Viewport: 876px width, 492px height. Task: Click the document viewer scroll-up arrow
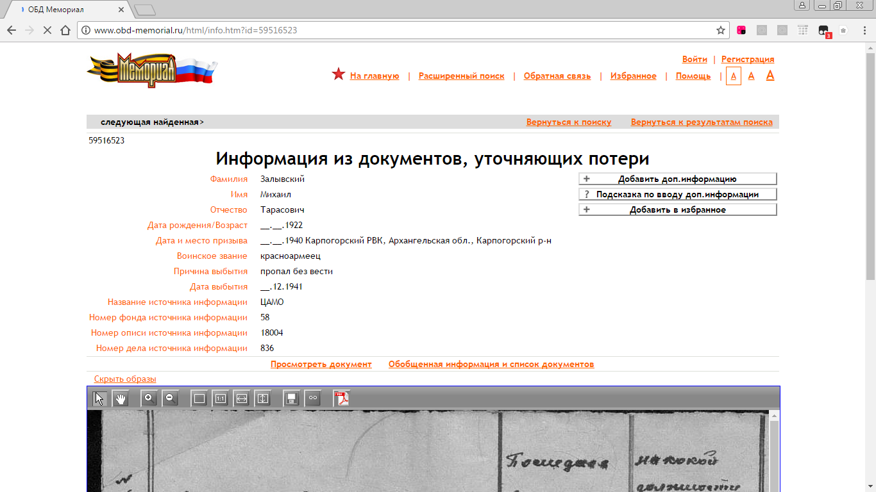[774, 416]
